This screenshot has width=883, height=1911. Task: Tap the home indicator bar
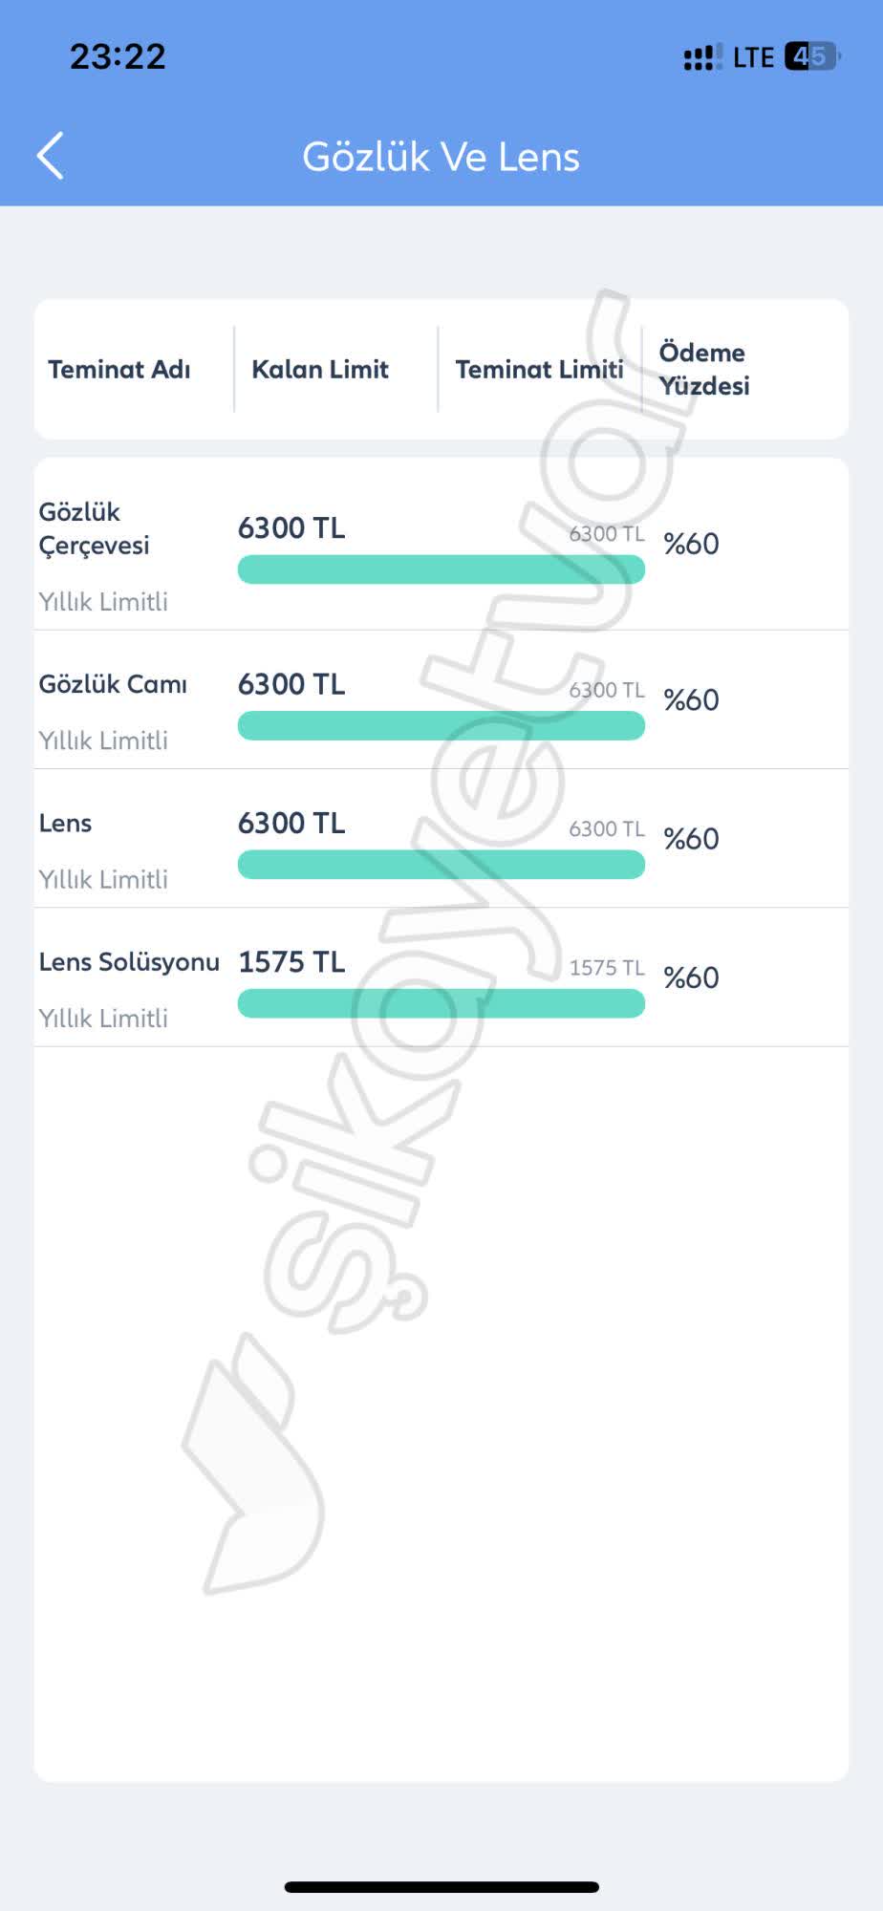[x=441, y=1887]
